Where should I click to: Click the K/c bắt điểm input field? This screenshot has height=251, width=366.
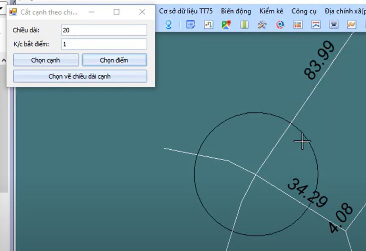tap(104, 44)
